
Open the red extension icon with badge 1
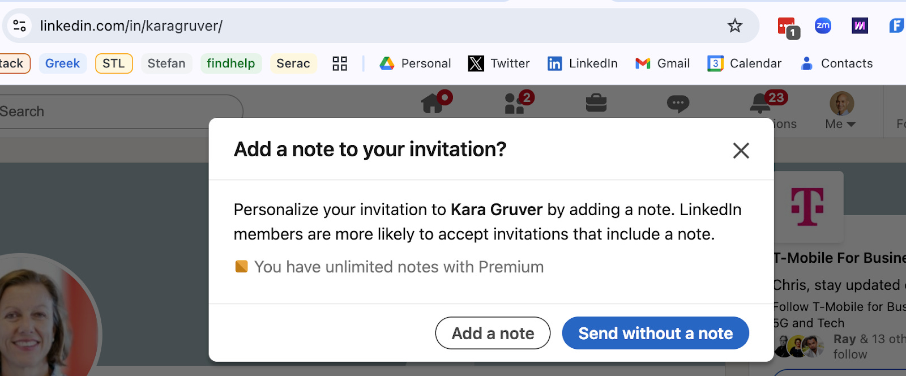pyautogui.click(x=787, y=27)
